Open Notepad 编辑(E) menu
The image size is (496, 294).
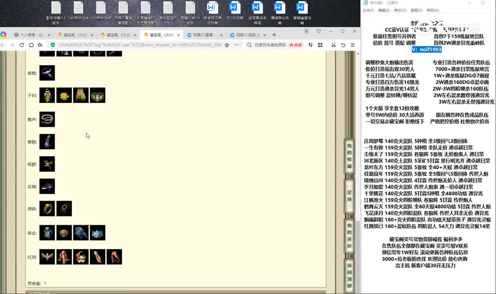384,10
